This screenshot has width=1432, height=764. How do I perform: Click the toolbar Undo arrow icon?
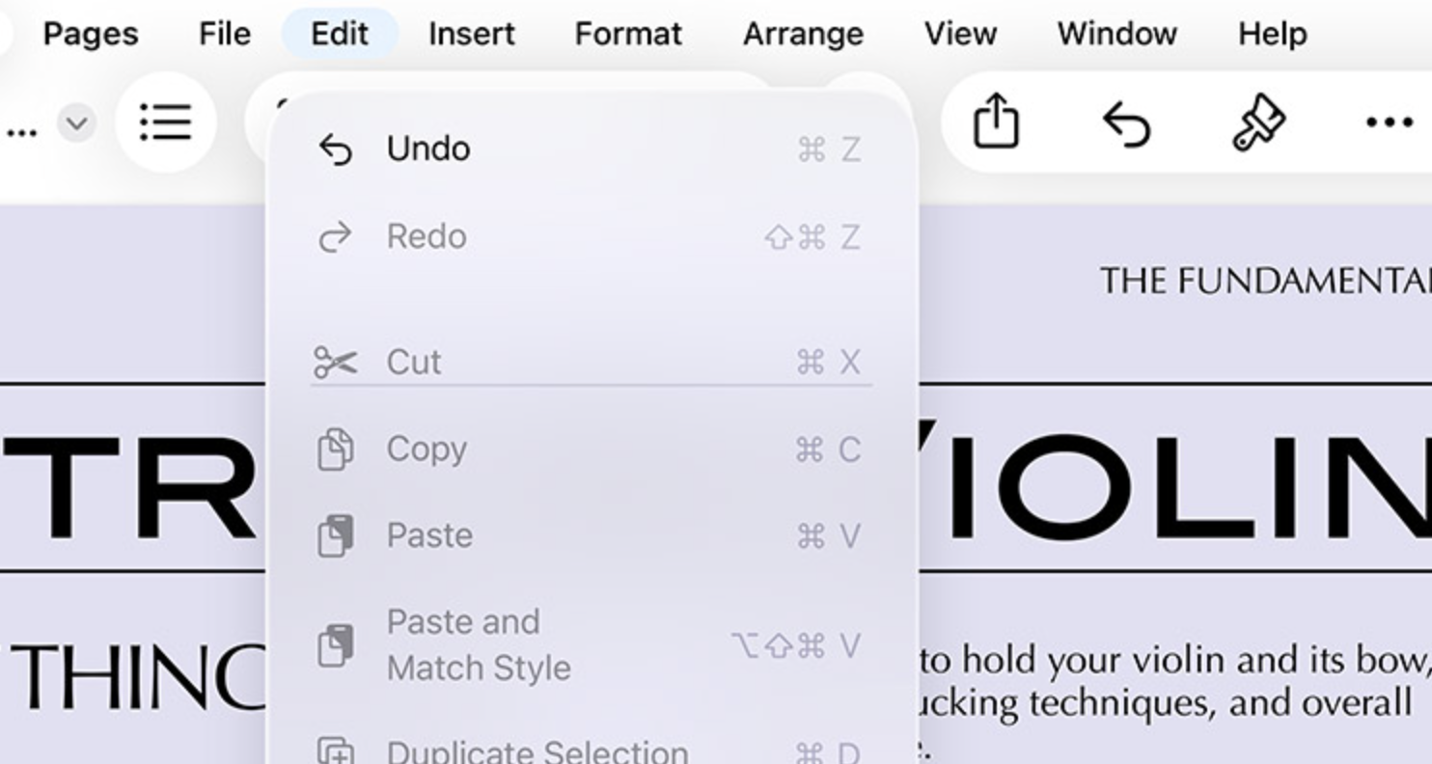point(1127,123)
